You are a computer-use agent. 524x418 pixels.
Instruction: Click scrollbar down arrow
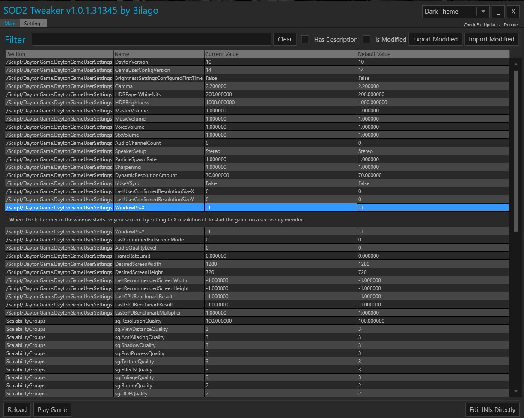[x=516, y=392]
